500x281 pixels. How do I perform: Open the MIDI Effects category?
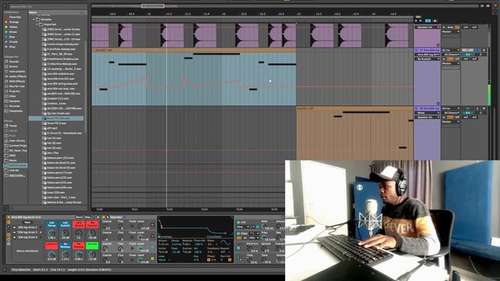click(15, 81)
